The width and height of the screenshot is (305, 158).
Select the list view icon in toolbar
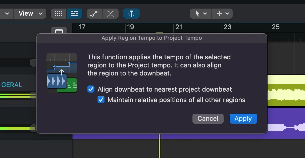point(74,14)
